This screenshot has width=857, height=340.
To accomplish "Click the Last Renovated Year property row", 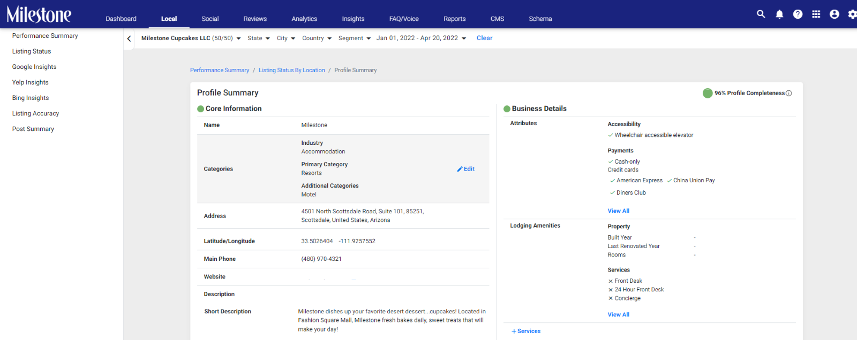I will point(651,246).
